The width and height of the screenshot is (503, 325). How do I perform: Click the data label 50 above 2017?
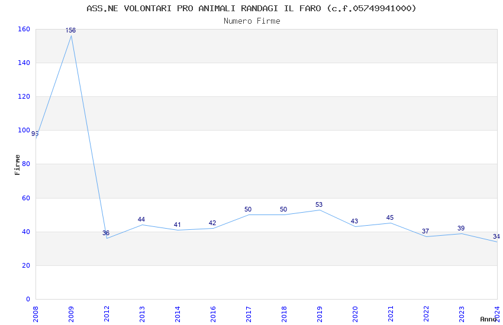248,209
